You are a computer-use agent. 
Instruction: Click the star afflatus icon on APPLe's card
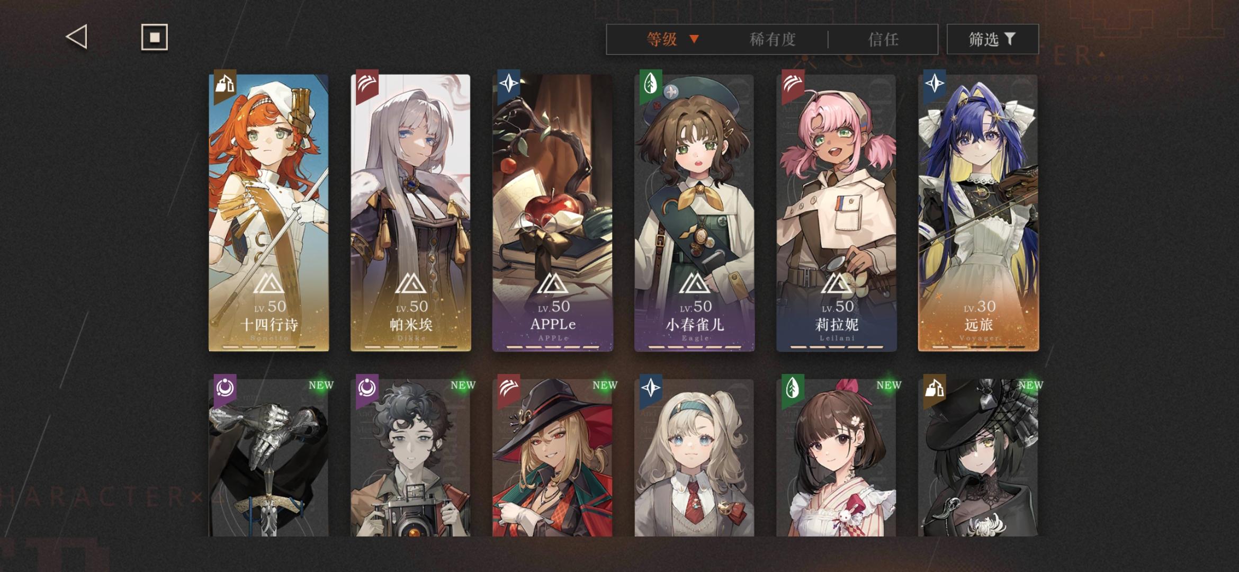click(x=509, y=85)
